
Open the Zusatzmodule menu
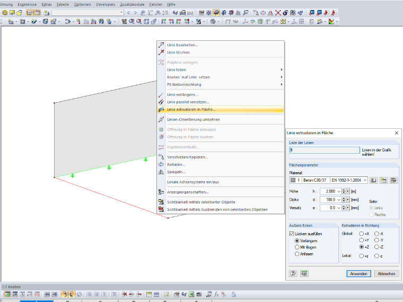132,4
